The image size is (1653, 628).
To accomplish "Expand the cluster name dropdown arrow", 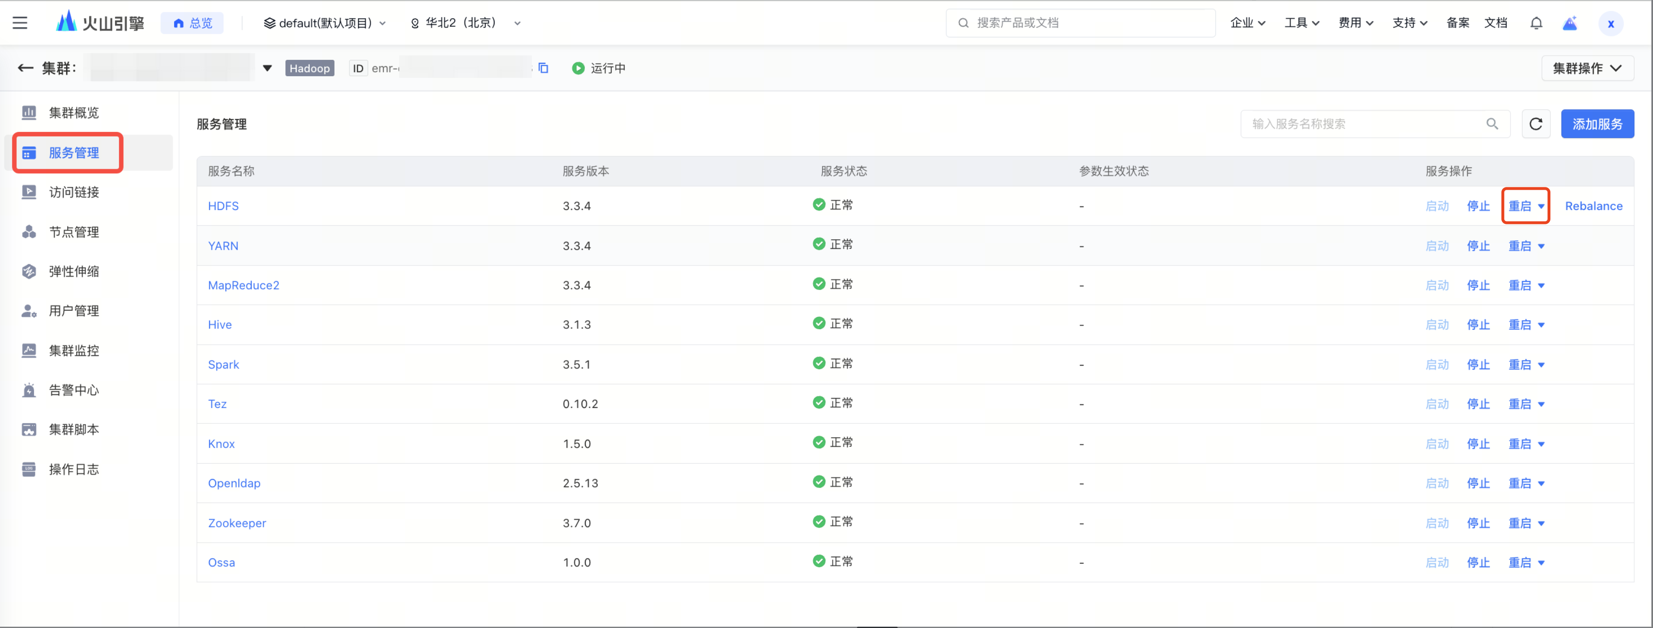I will point(267,68).
